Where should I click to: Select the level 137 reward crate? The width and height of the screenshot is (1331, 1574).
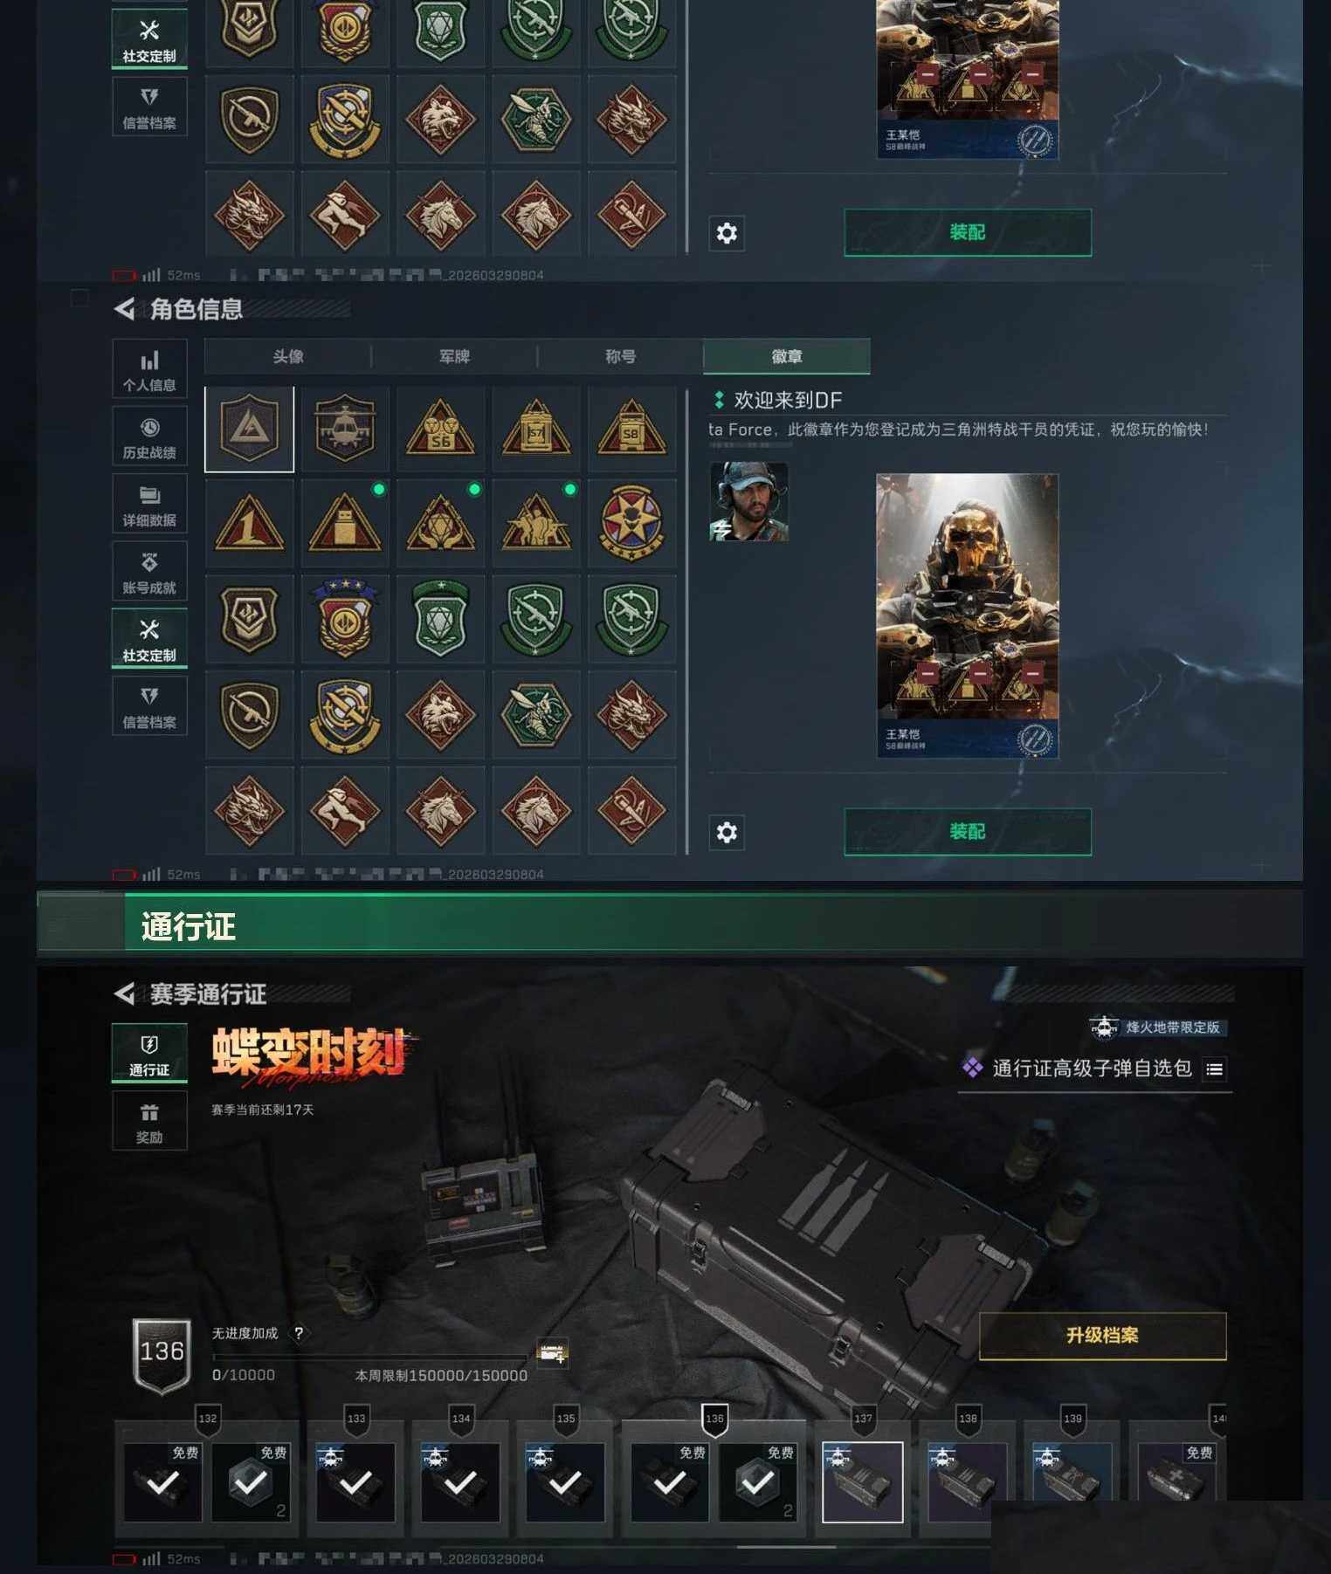coord(863,1481)
